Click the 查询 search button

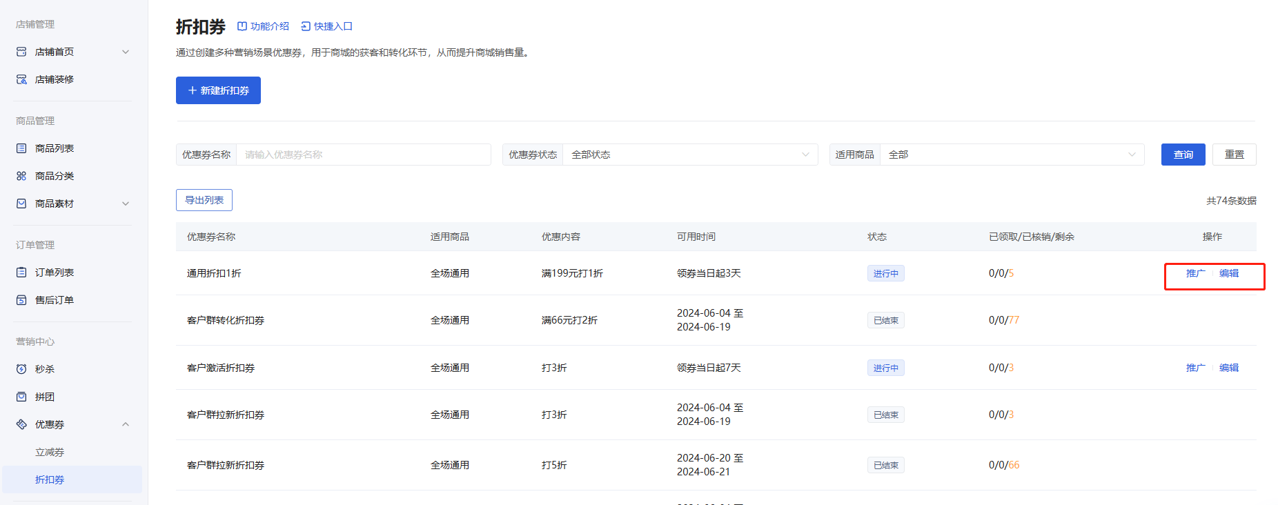click(x=1183, y=155)
